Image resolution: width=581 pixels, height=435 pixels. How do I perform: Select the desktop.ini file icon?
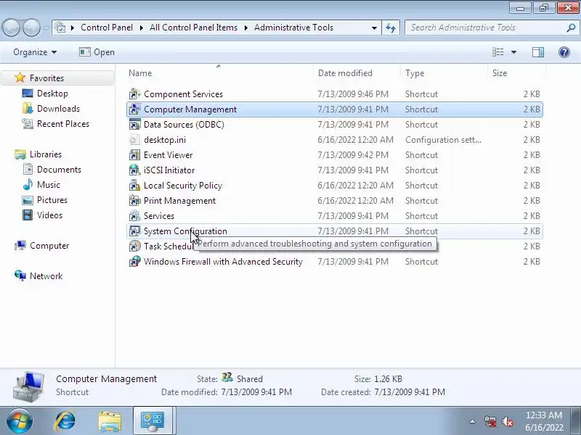[x=134, y=139]
